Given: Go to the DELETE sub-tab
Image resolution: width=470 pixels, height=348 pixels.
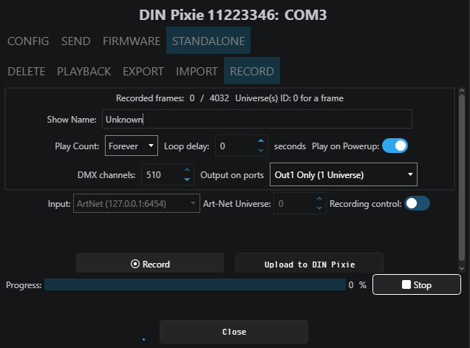Looking at the screenshot, I should tap(27, 72).
